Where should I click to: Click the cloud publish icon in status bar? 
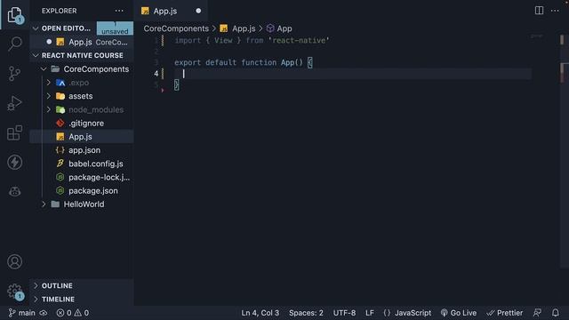44,313
